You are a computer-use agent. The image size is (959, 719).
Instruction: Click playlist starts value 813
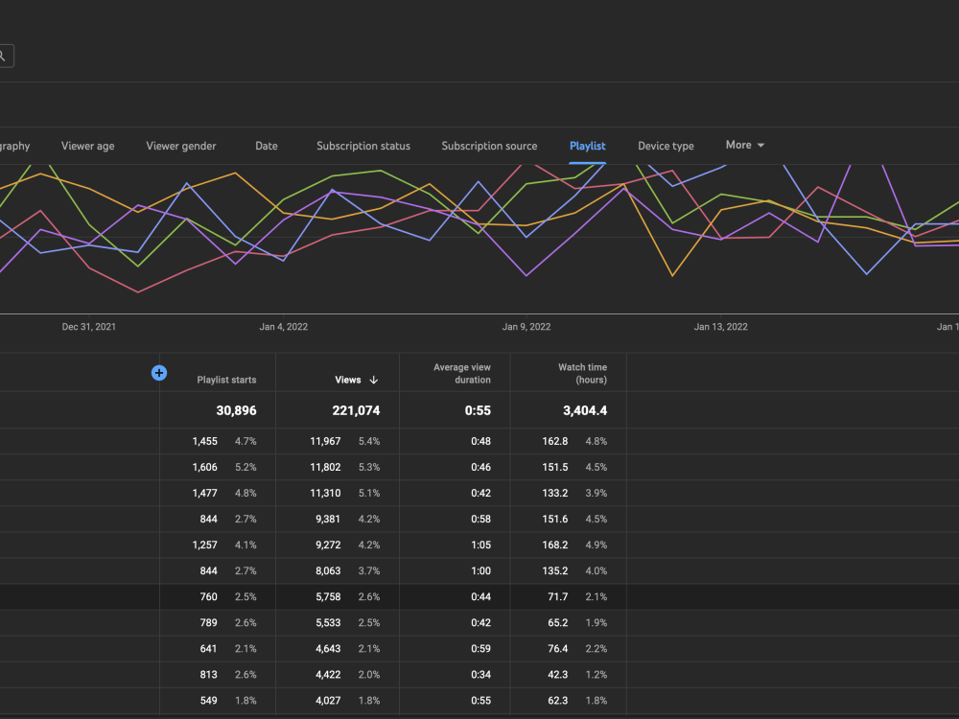click(x=208, y=674)
